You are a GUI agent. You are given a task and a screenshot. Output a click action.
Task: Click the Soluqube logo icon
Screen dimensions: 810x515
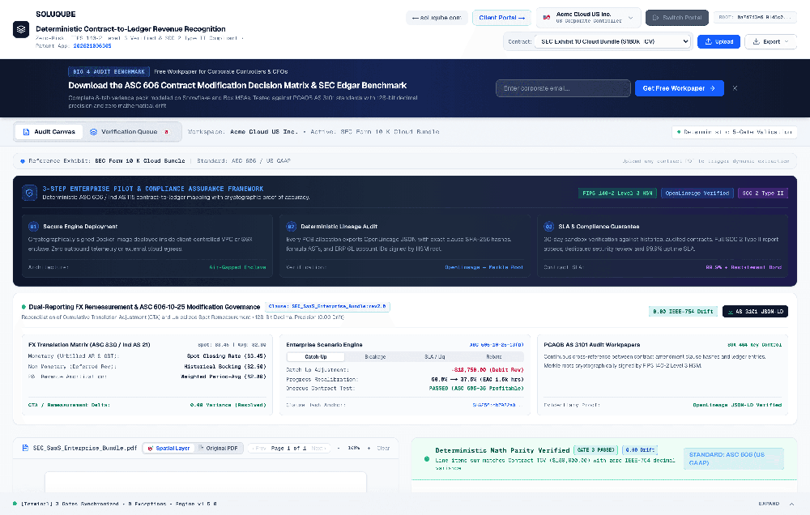(x=21, y=29)
